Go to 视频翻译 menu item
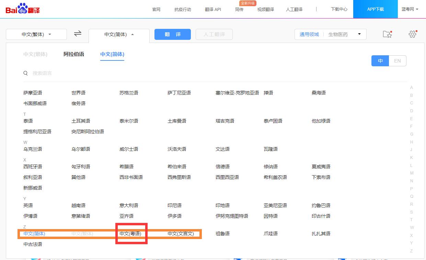The height and width of the screenshot is (260, 426). pos(266,9)
